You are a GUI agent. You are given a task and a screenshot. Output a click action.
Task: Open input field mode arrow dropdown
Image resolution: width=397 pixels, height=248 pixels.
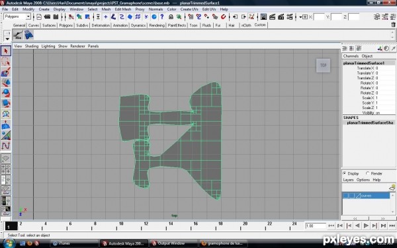300,17
